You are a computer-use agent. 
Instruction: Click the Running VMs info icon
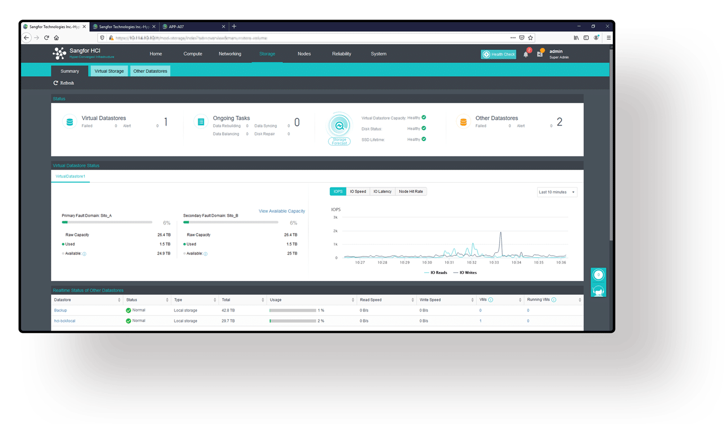(554, 300)
